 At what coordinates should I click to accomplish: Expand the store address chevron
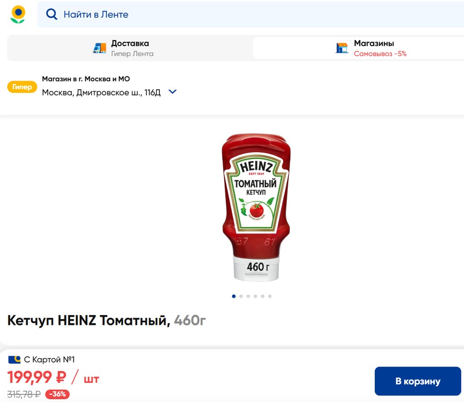(173, 92)
